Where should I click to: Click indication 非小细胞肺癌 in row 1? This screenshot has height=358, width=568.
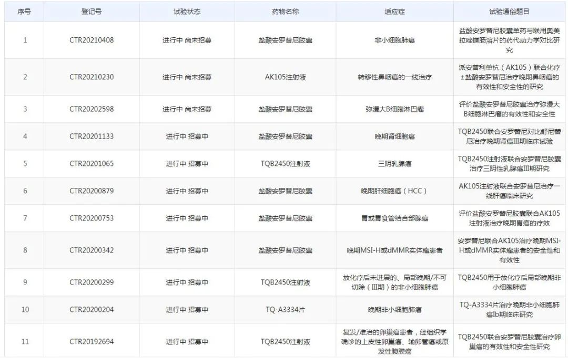[394, 40]
